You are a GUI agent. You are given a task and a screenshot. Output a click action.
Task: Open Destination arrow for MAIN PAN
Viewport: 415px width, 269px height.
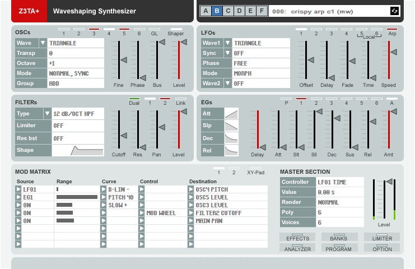pos(191,221)
